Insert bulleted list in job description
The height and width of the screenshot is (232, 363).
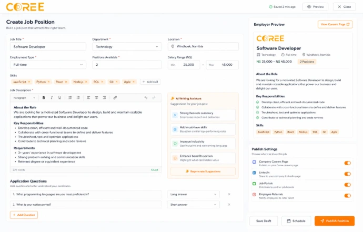[70, 98]
